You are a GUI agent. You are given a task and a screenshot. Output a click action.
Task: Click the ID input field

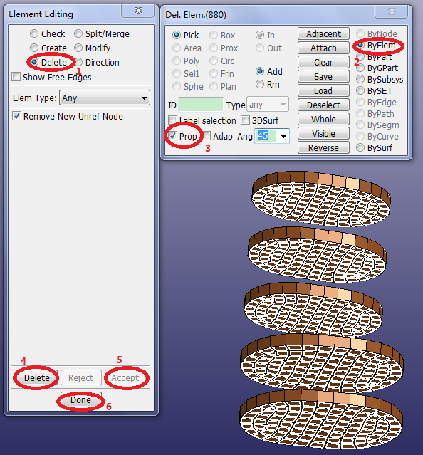pos(201,105)
